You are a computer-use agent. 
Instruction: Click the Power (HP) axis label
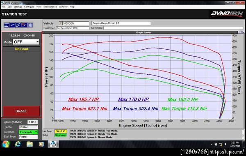(46, 77)
